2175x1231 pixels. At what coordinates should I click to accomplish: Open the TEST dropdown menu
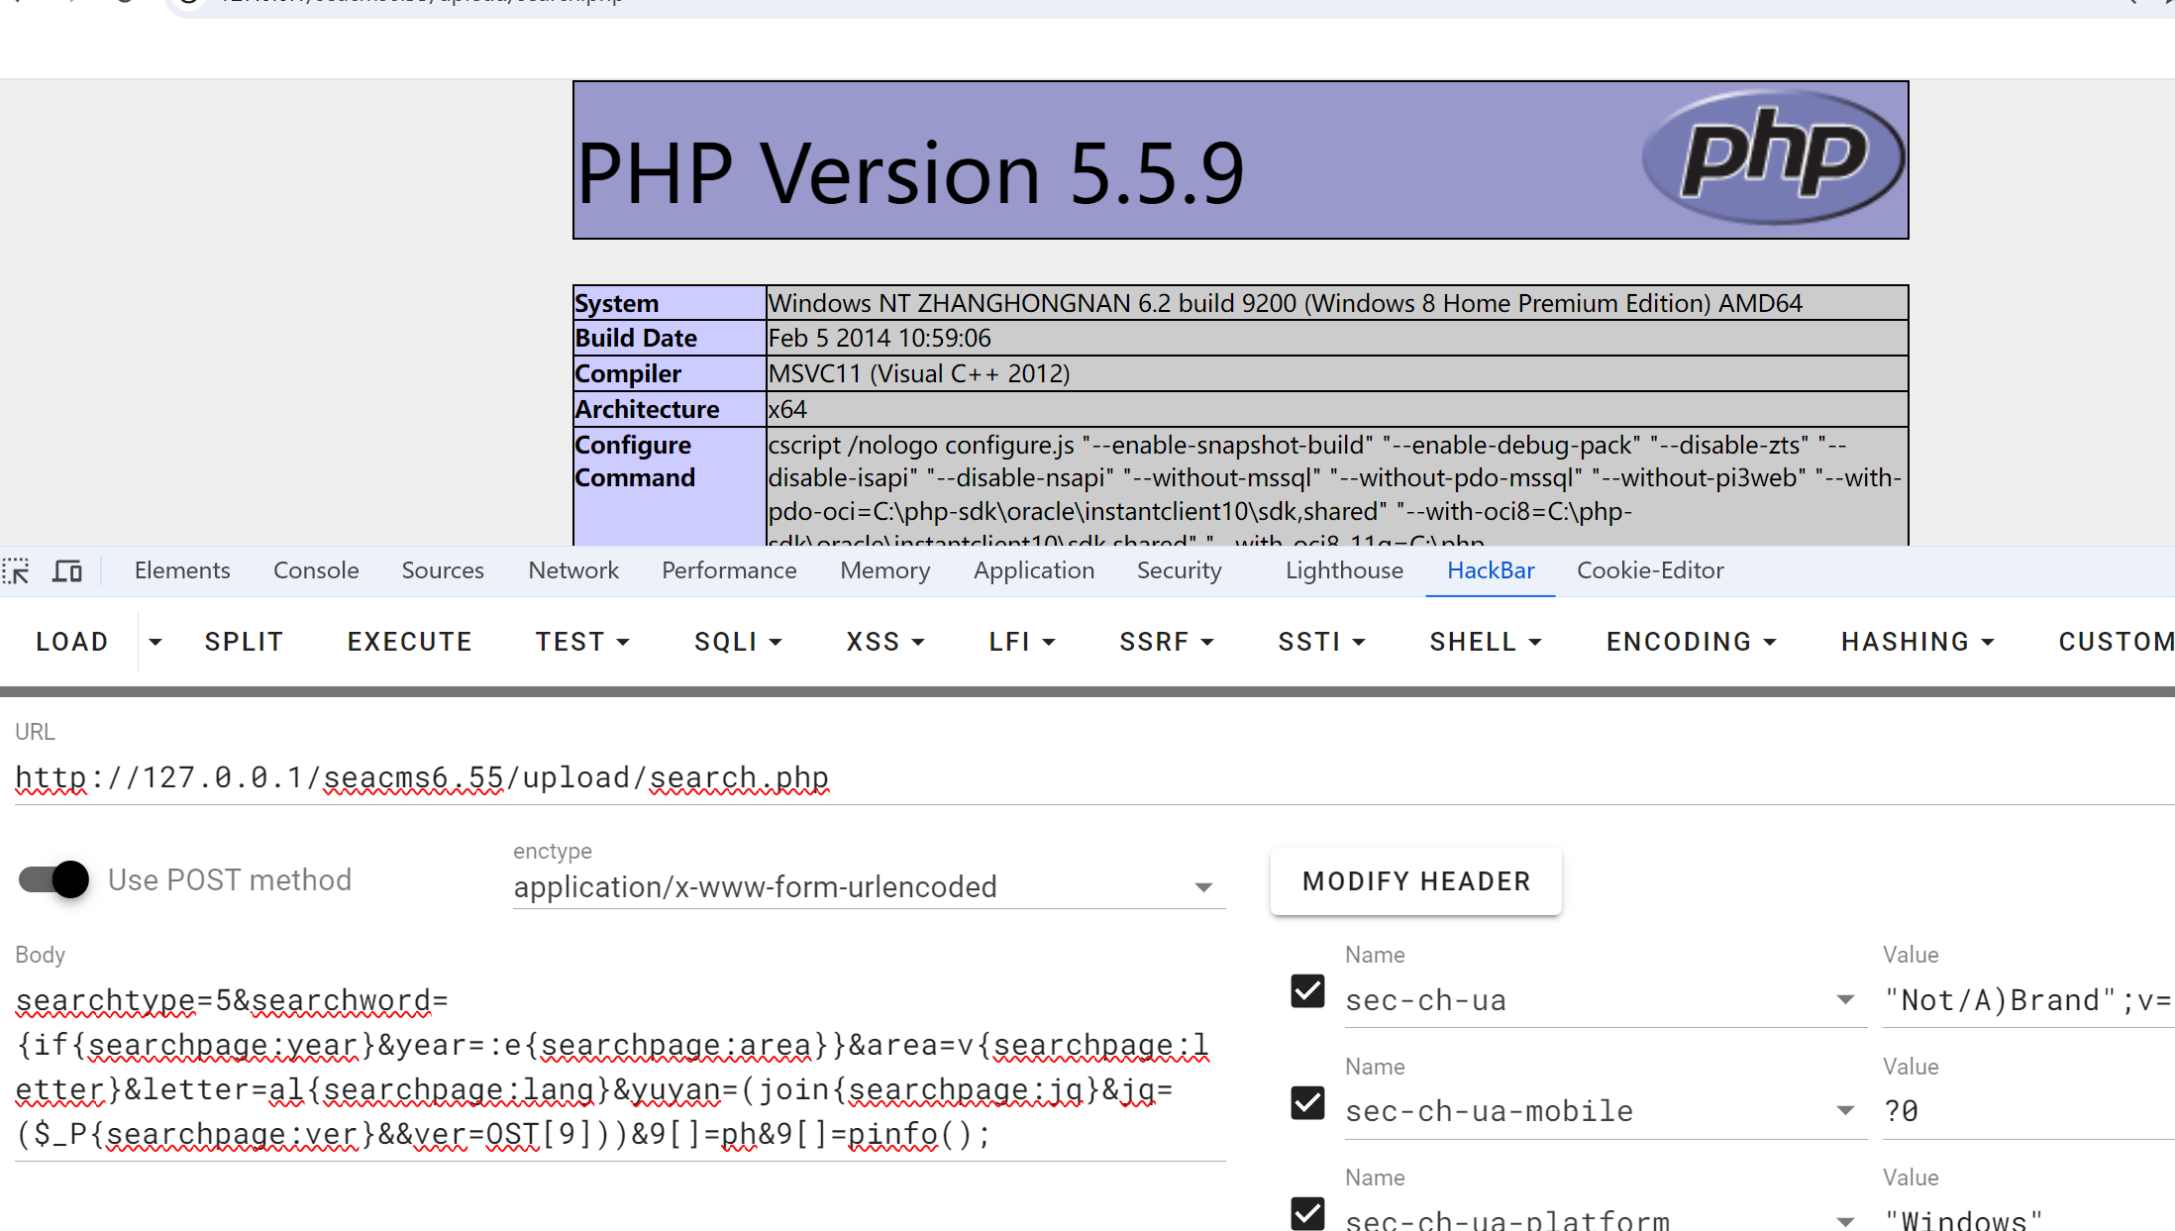[x=582, y=642]
